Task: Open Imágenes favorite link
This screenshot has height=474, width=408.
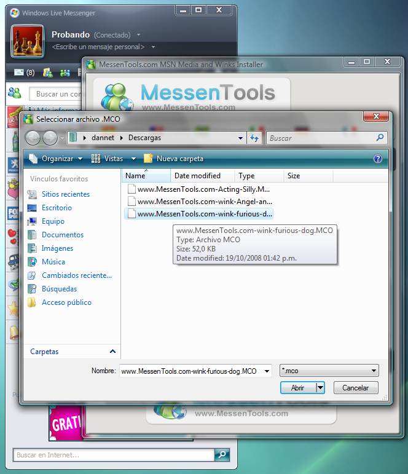Action: [x=57, y=248]
